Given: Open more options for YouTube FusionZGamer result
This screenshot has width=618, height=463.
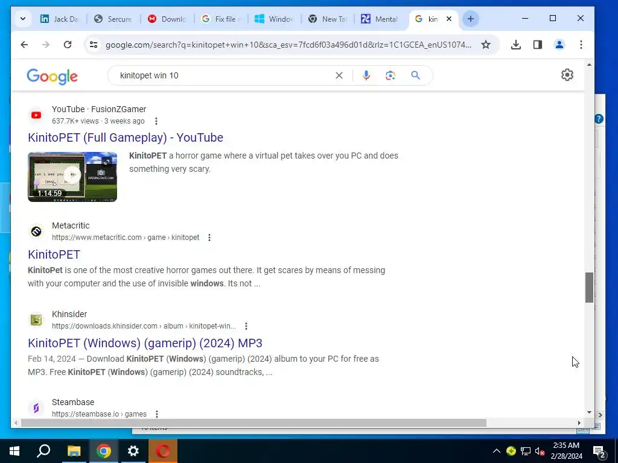Looking at the screenshot, I should 156,121.
